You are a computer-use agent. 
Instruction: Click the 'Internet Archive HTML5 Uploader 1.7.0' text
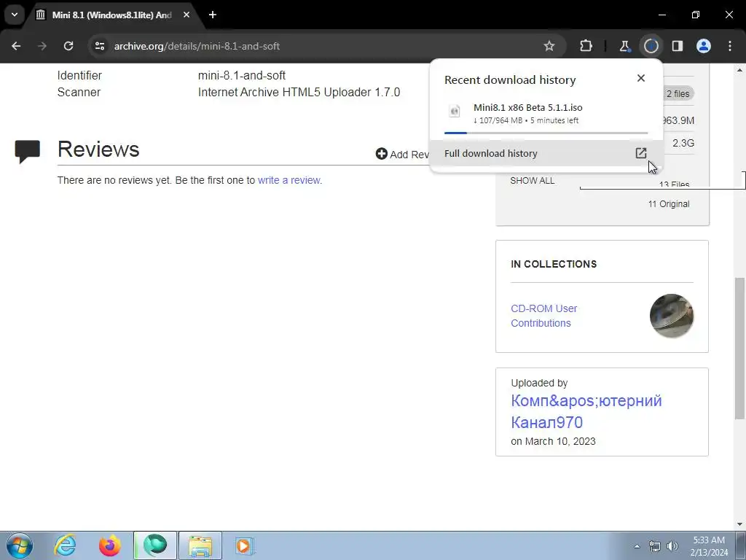[x=299, y=92]
